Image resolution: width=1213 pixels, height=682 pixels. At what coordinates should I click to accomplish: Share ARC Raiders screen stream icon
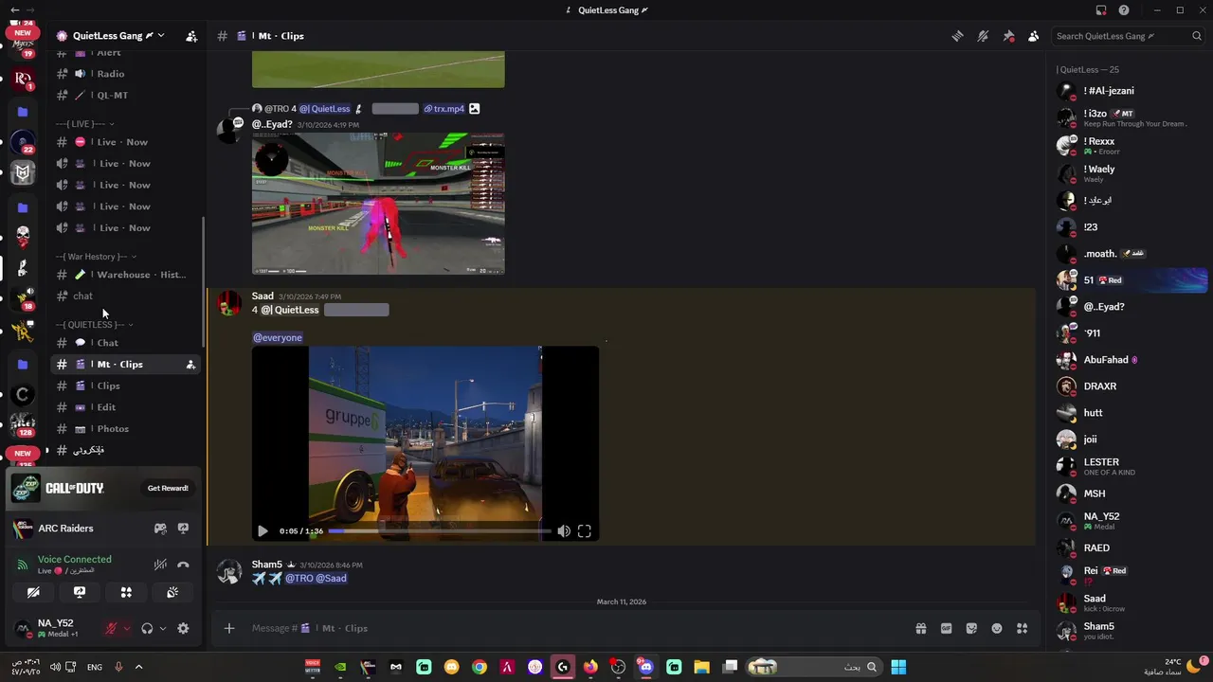point(183,529)
